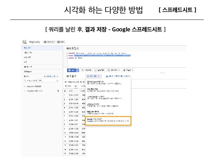Open BI Engine in the sidebar
214x161 pixels.
click(x=42, y=72)
